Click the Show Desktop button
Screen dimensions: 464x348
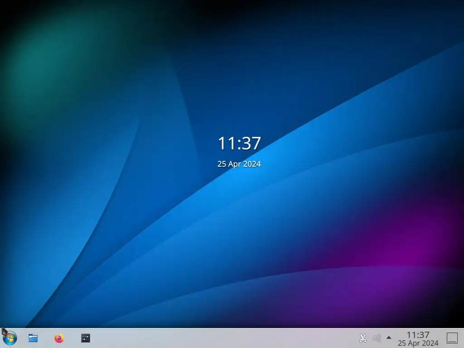coord(452,338)
